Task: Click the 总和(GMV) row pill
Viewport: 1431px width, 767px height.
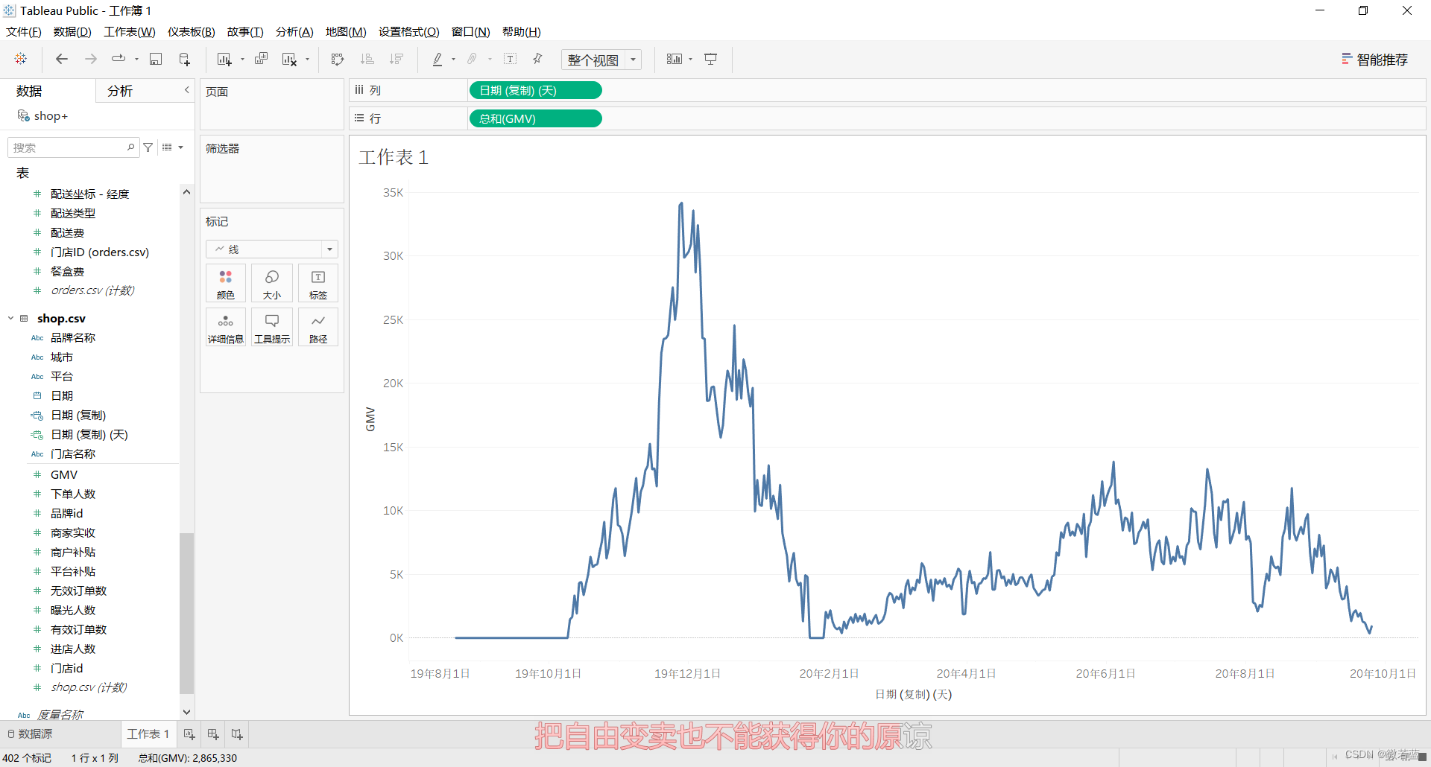Action: 535,118
